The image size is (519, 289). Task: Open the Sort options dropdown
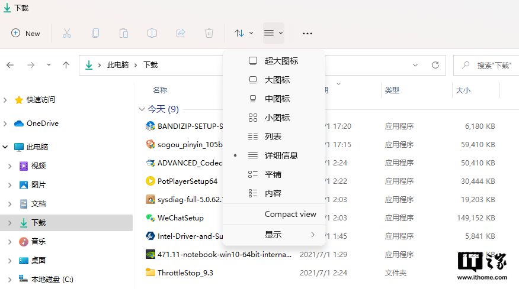pos(244,34)
